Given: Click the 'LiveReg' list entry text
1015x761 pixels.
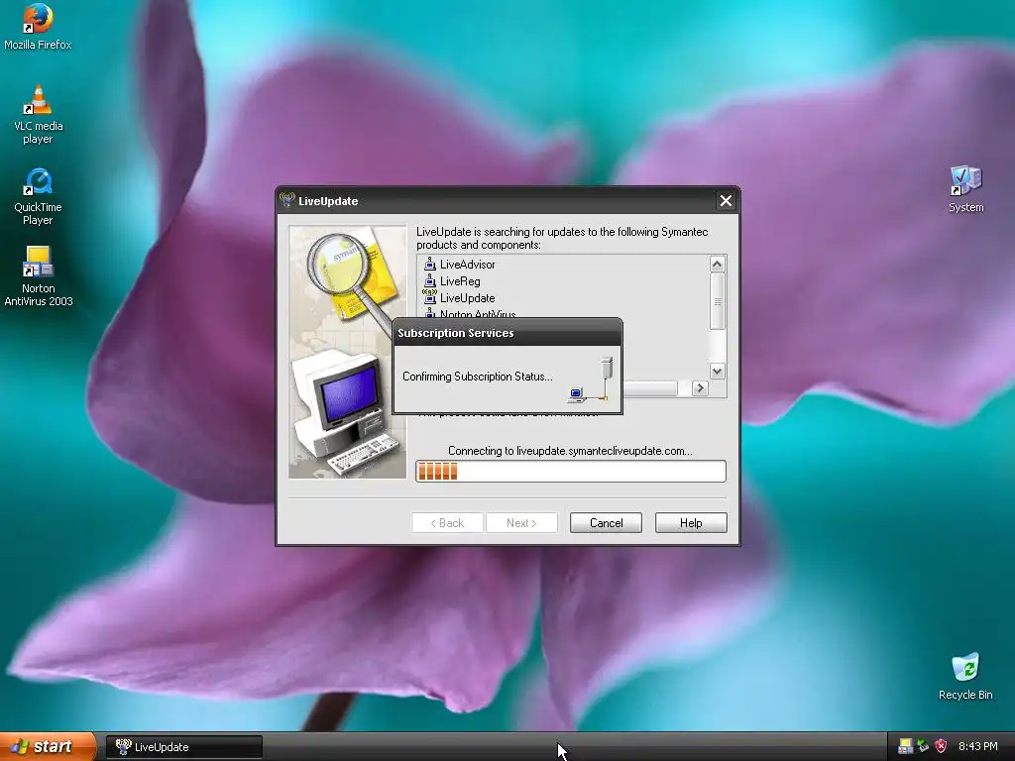Looking at the screenshot, I should click(460, 280).
